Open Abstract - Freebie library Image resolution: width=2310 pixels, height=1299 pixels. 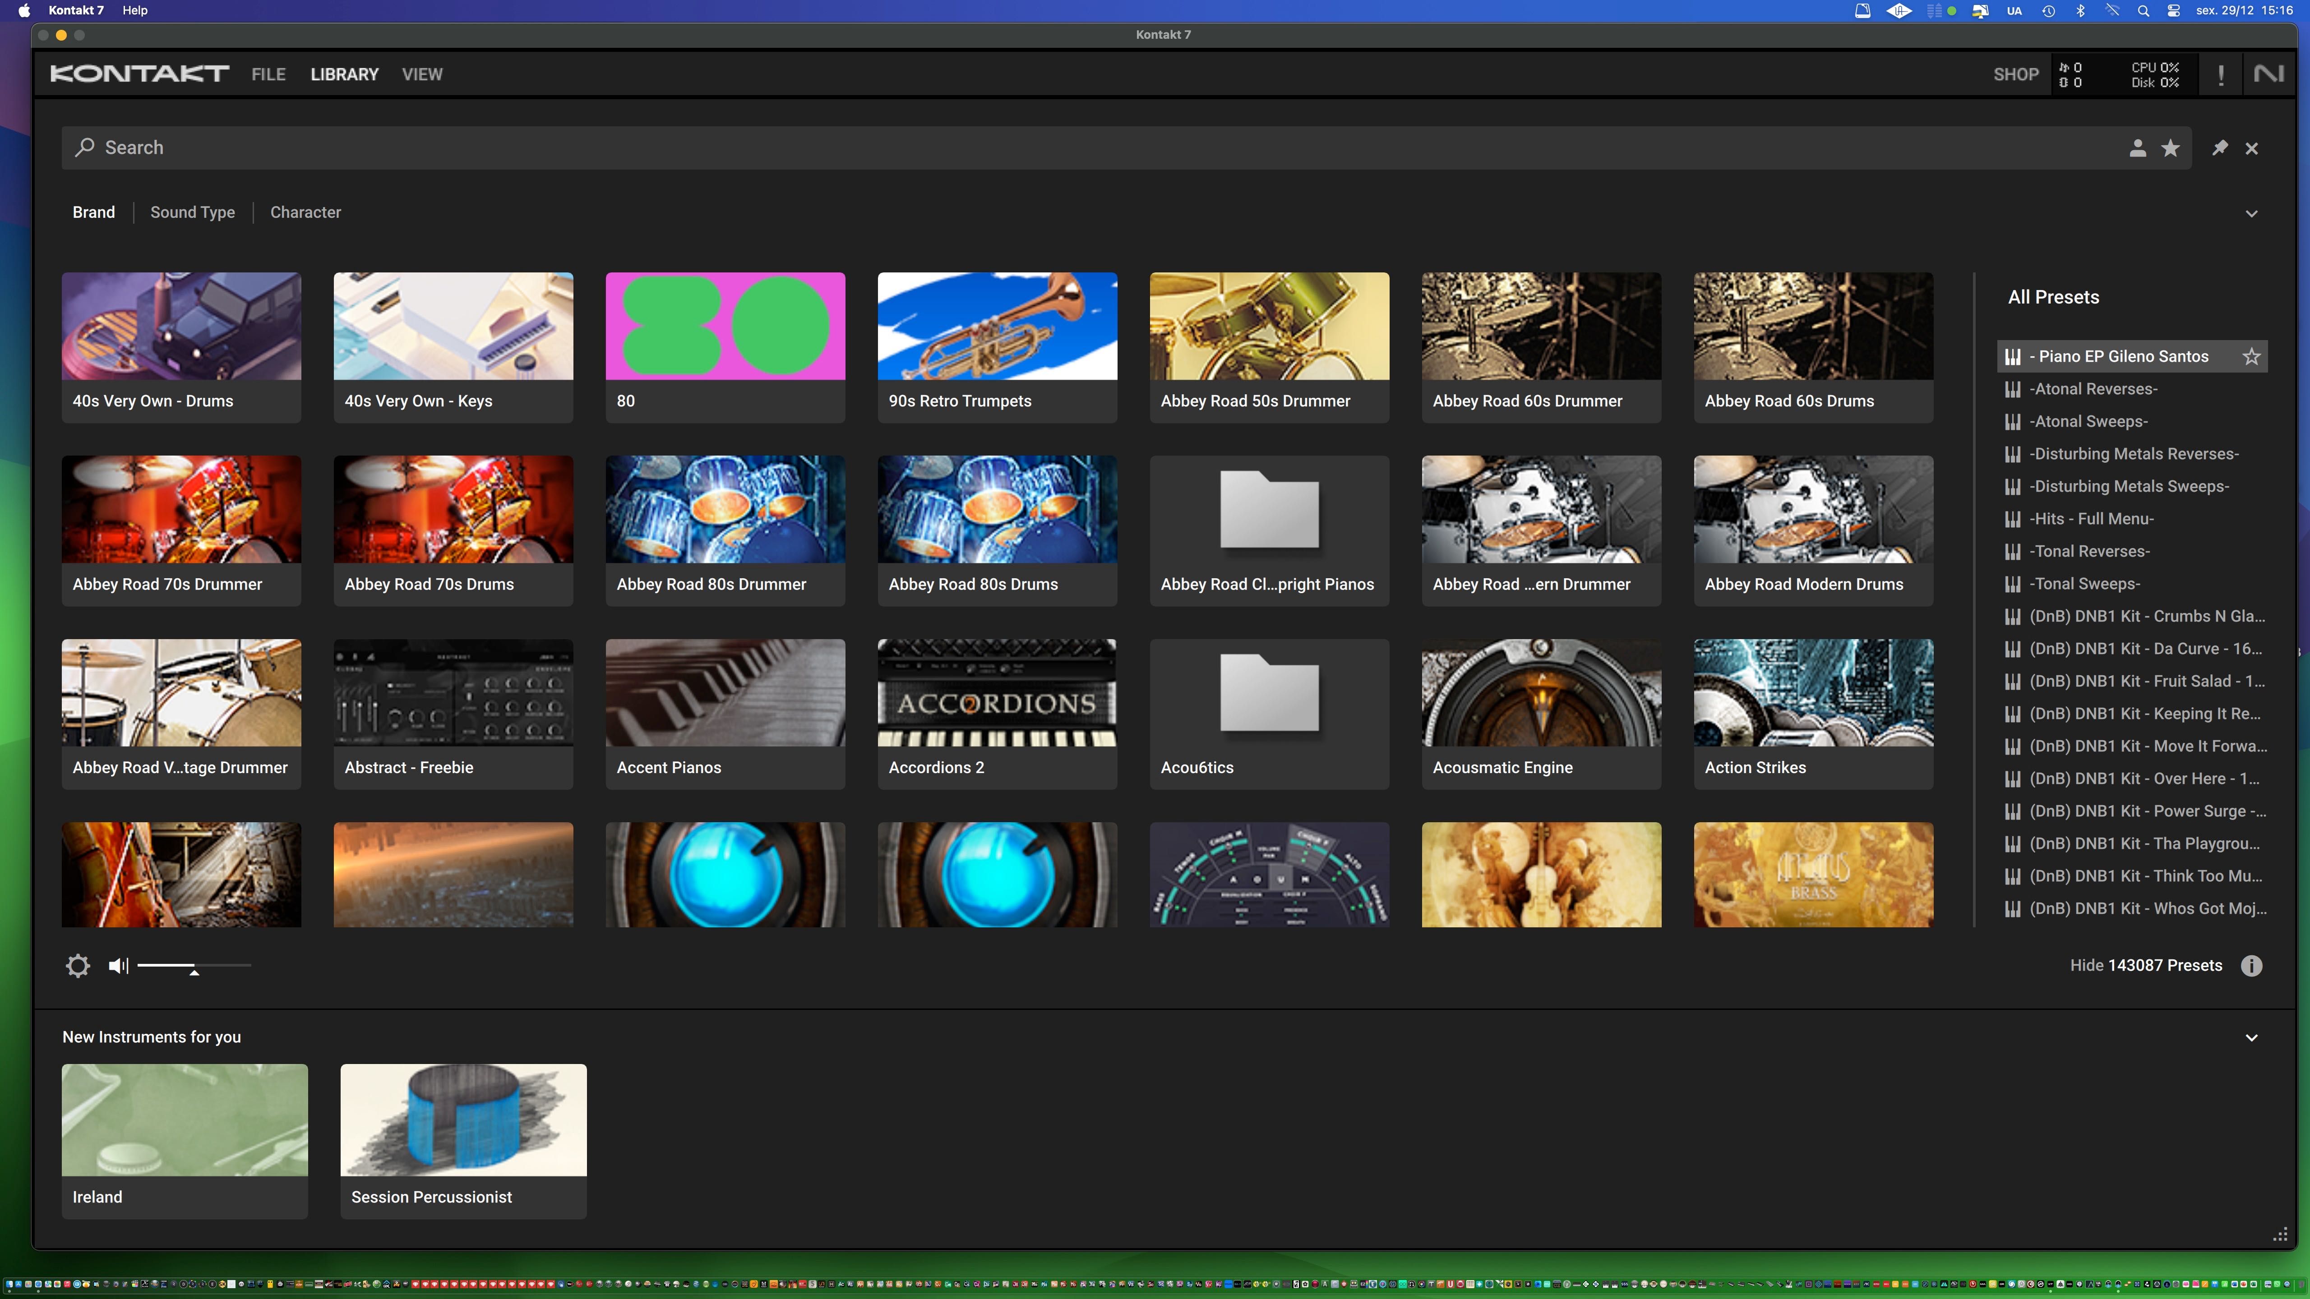(453, 714)
